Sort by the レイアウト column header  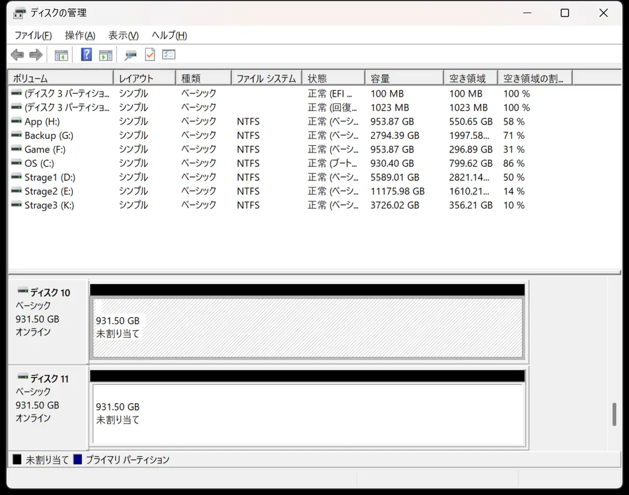coord(145,78)
